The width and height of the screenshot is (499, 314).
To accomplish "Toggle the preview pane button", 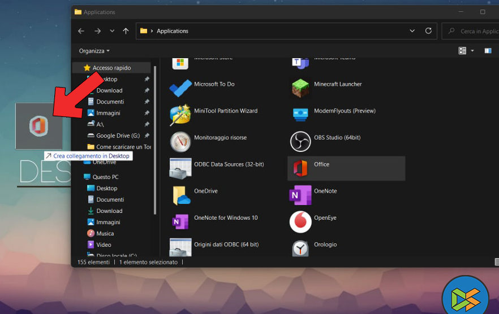I will [488, 51].
